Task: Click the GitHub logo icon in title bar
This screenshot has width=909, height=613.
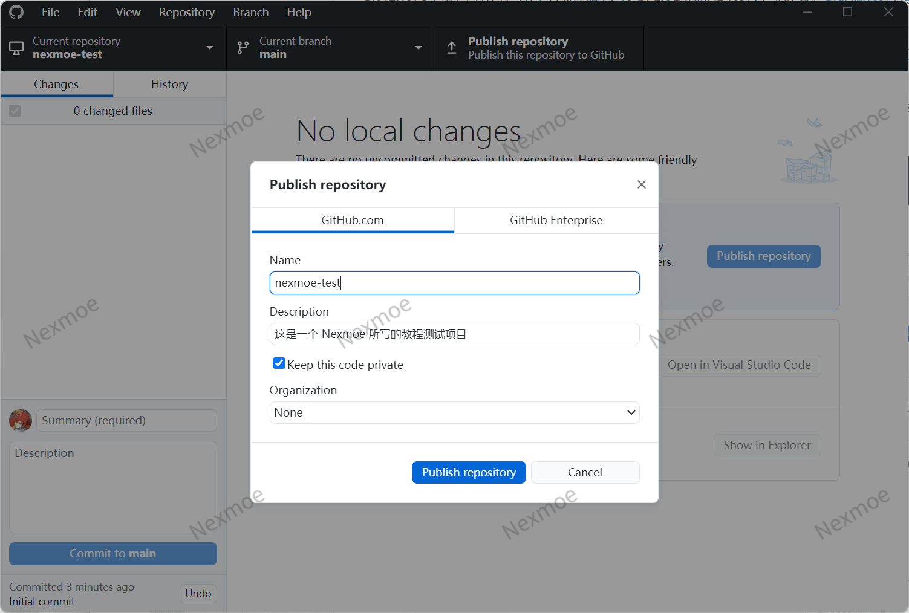Action: 16,12
